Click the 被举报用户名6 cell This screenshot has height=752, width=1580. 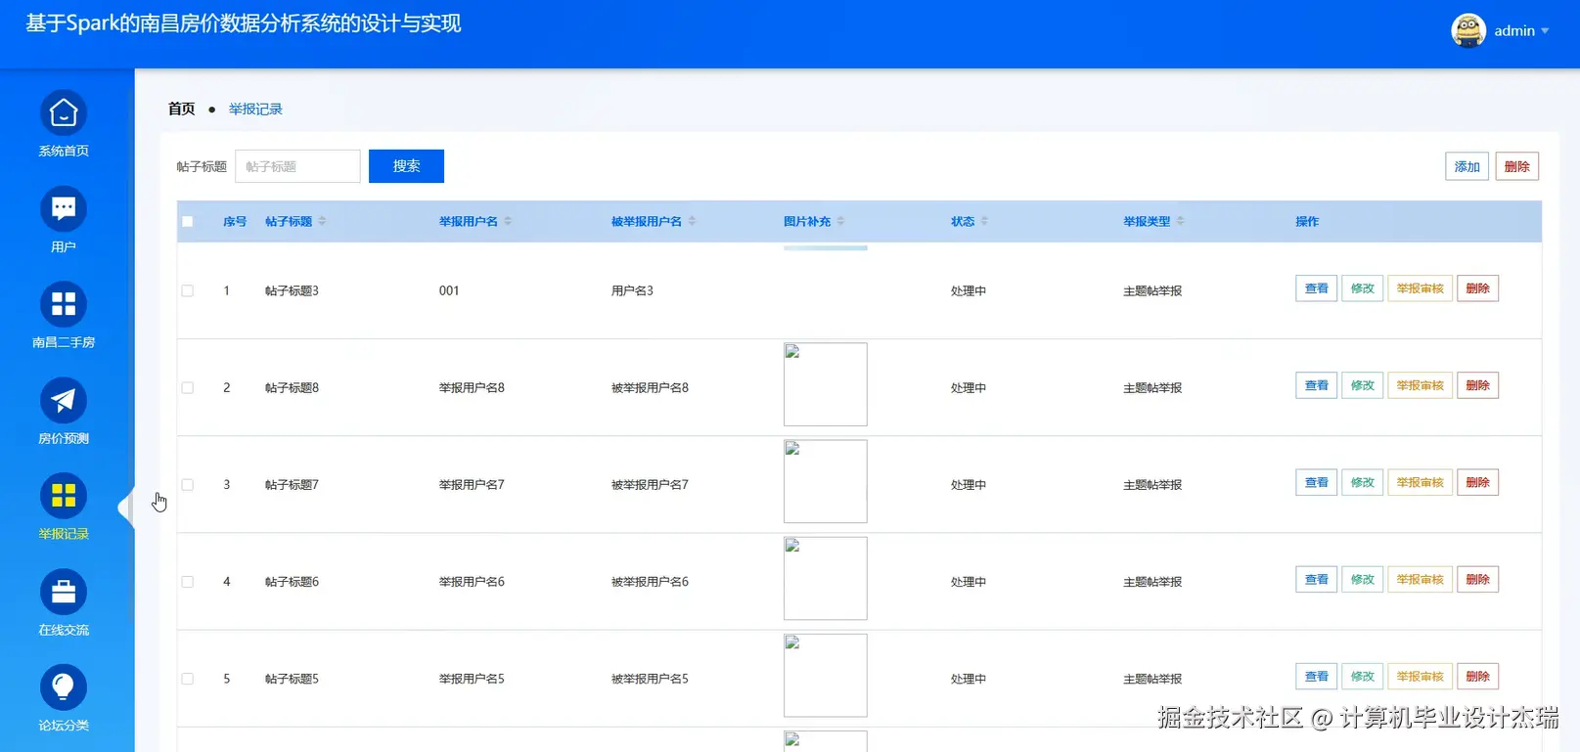coord(650,582)
